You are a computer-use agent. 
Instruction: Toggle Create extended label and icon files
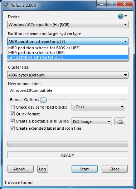coord(12,128)
